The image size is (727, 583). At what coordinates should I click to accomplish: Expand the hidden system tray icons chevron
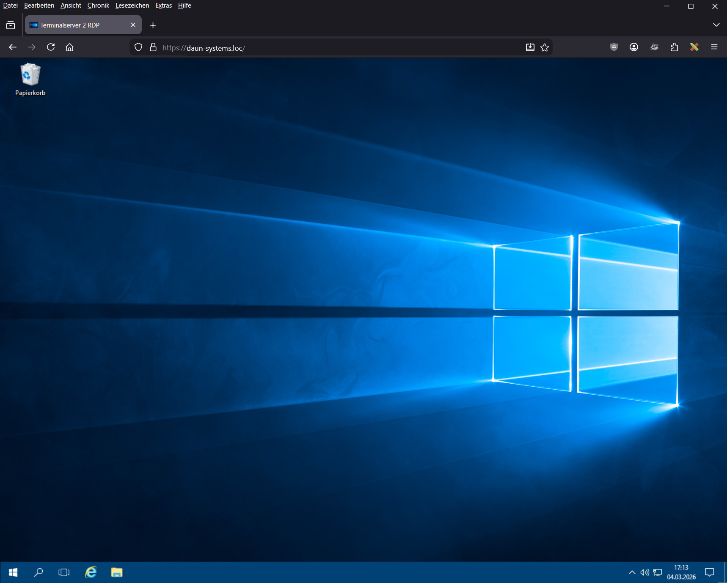[x=632, y=572]
